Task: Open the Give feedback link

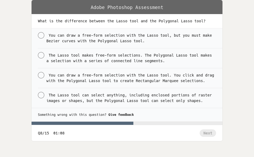Action: click(121, 115)
